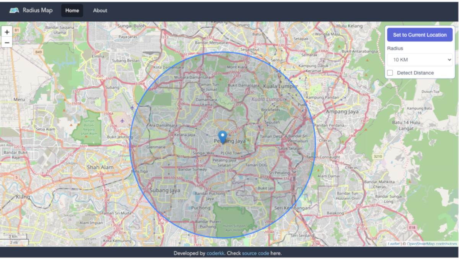
Task: Select the Batu Tiga map label
Action: tap(139, 171)
